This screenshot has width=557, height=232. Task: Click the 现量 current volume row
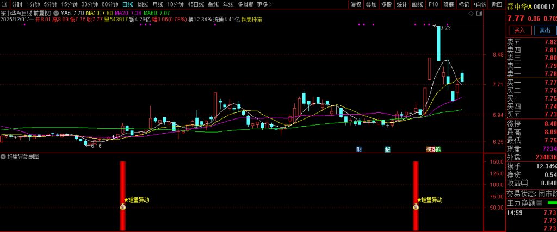point(531,149)
